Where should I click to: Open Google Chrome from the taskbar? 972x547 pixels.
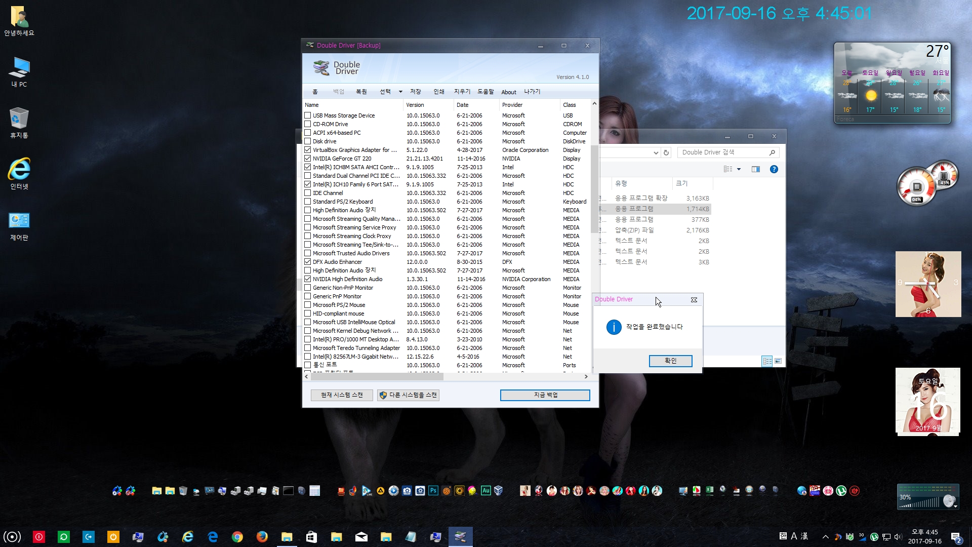(x=237, y=537)
